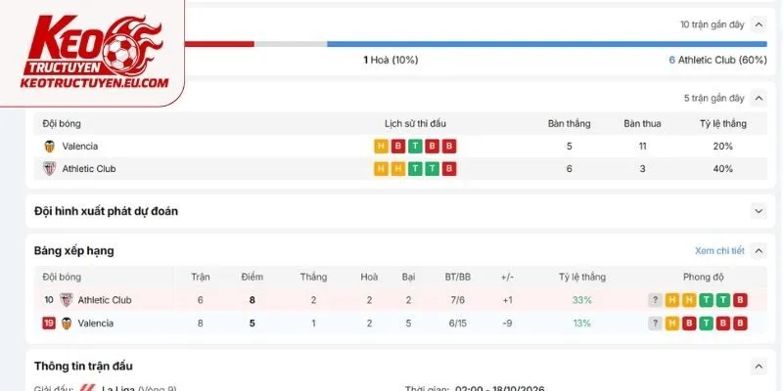Click Athletic Club team name in standings

click(105, 300)
